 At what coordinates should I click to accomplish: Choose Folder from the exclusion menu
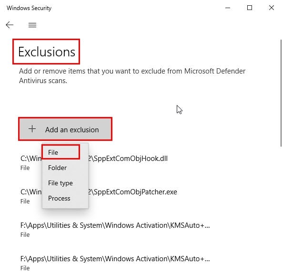(x=58, y=168)
